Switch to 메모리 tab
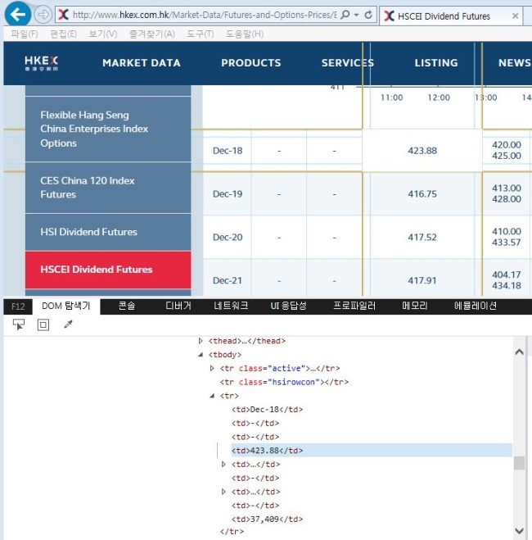532x540 pixels. [x=415, y=306]
